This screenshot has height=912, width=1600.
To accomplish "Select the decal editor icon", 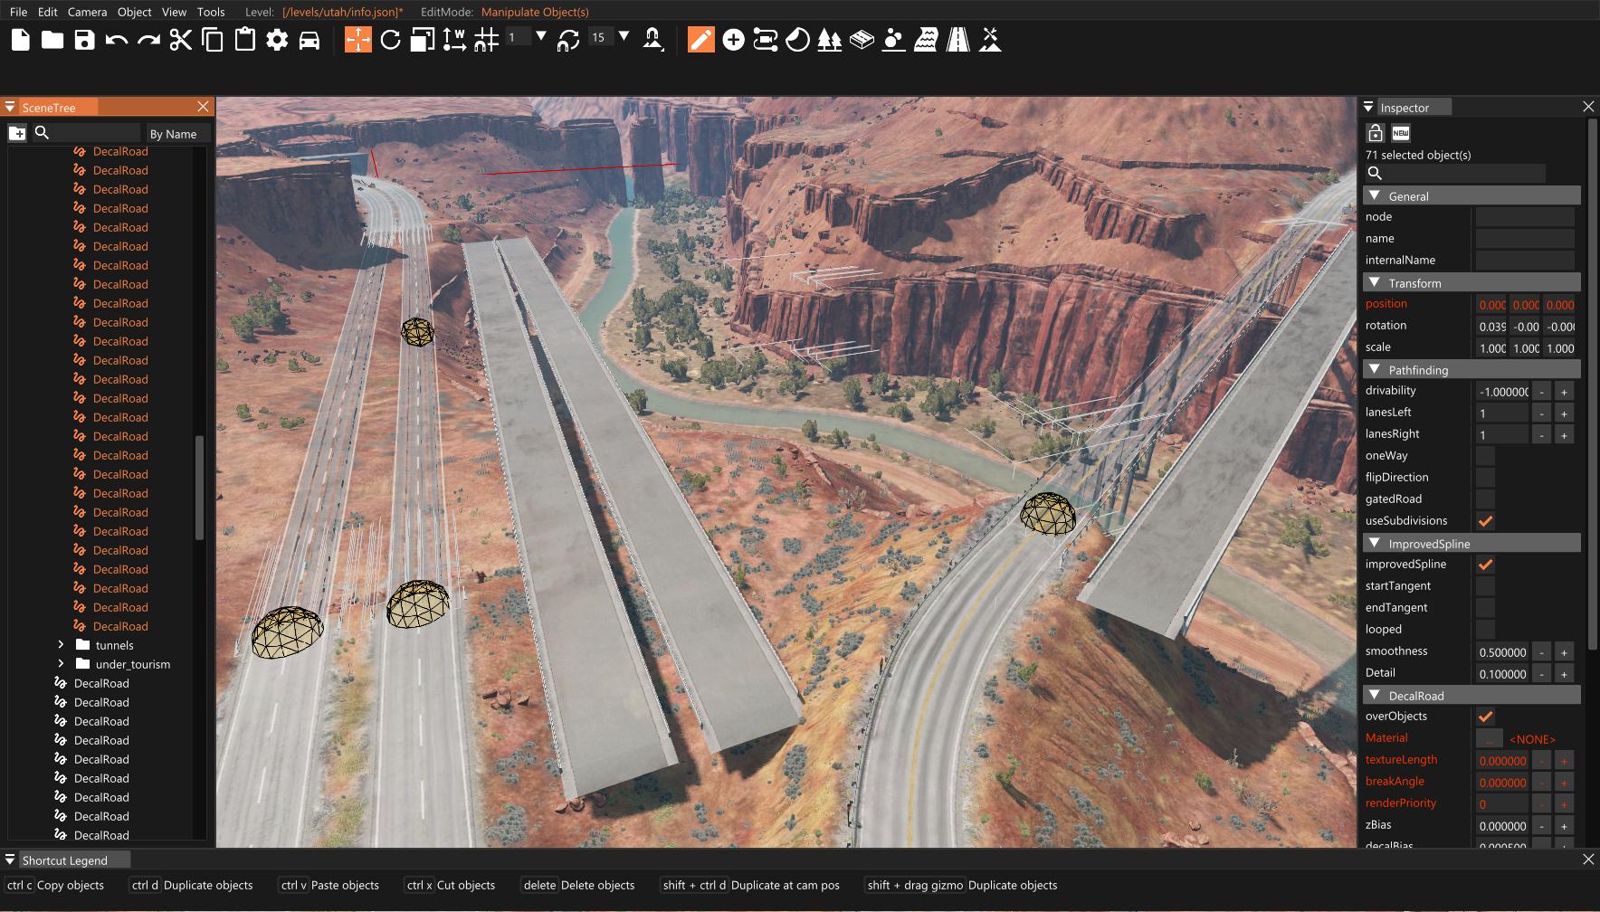I will click(x=797, y=40).
